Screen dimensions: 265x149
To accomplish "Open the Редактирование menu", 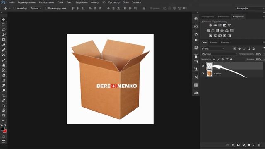I will point(26,2).
